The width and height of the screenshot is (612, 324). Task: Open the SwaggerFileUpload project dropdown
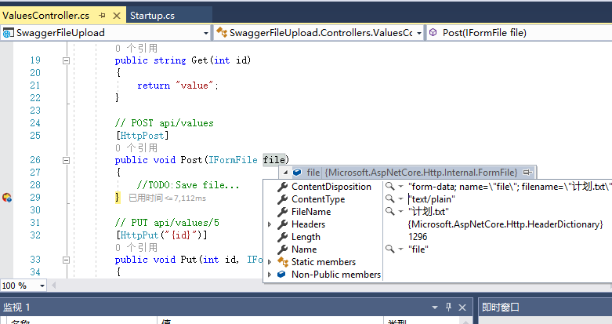coord(206,33)
